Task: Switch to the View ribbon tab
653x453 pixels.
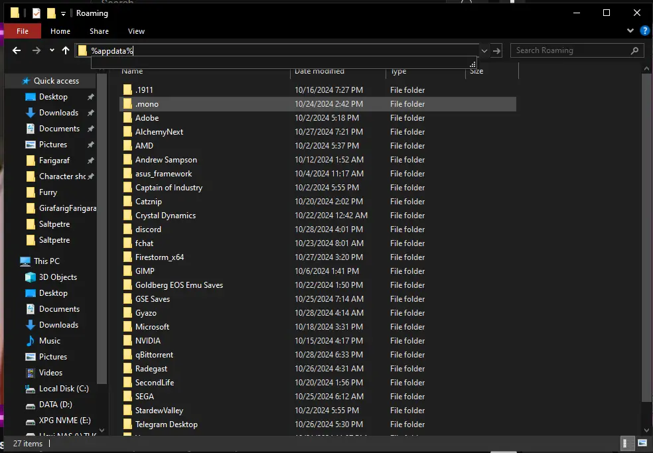Action: click(136, 31)
